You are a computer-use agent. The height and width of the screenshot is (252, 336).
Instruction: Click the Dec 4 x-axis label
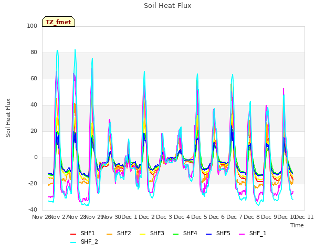point(182,217)
